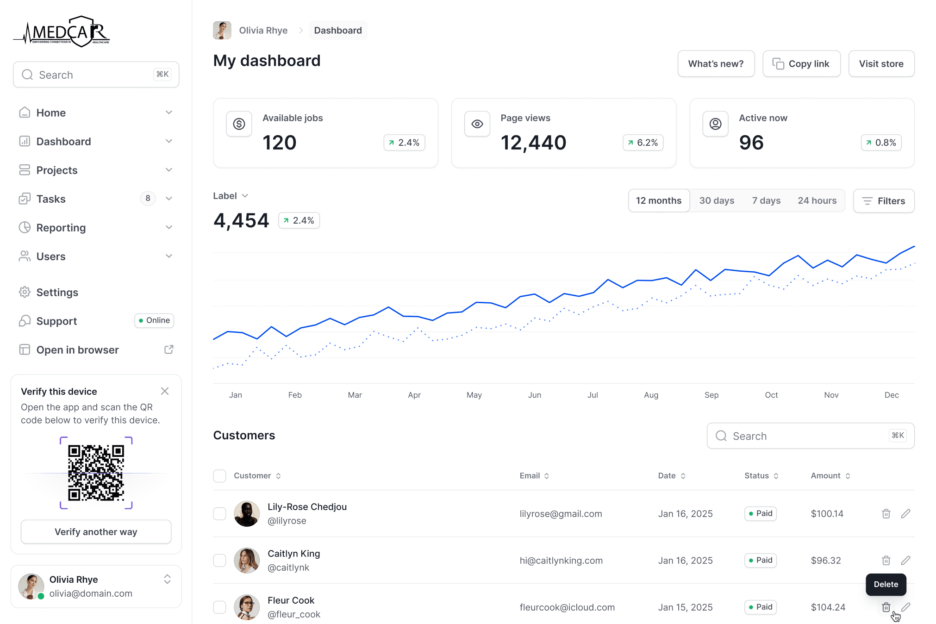The height and width of the screenshot is (624, 936).
Task: Click the edit pencil icon for Caitlyn King
Action: [x=905, y=561]
